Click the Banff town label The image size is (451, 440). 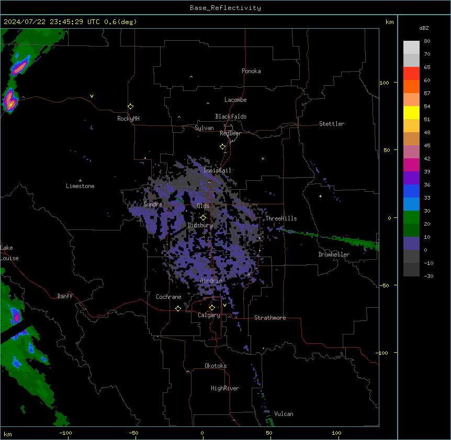(65, 296)
